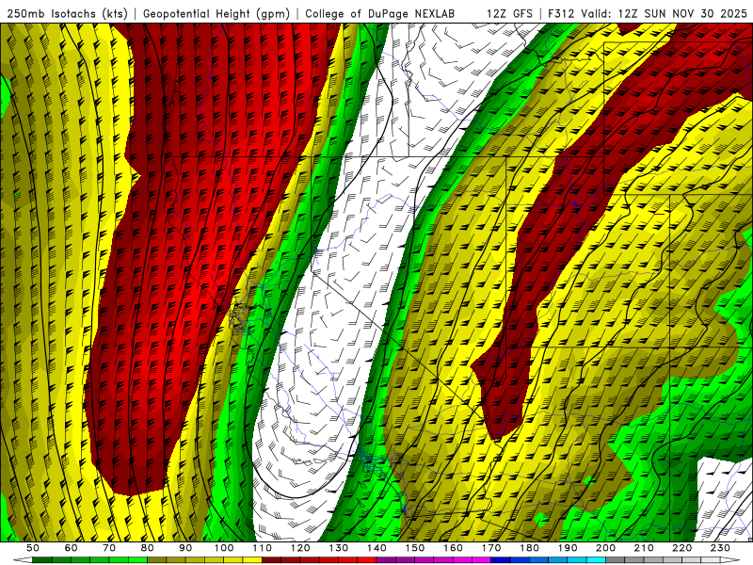
Task: Click the '12Z GFS' model run label
Action: 509,14
